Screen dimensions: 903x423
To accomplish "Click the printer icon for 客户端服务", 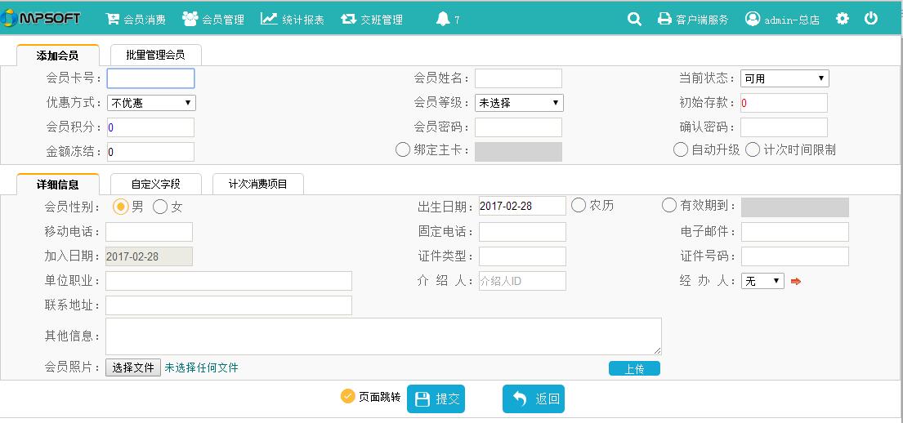I will click(664, 19).
